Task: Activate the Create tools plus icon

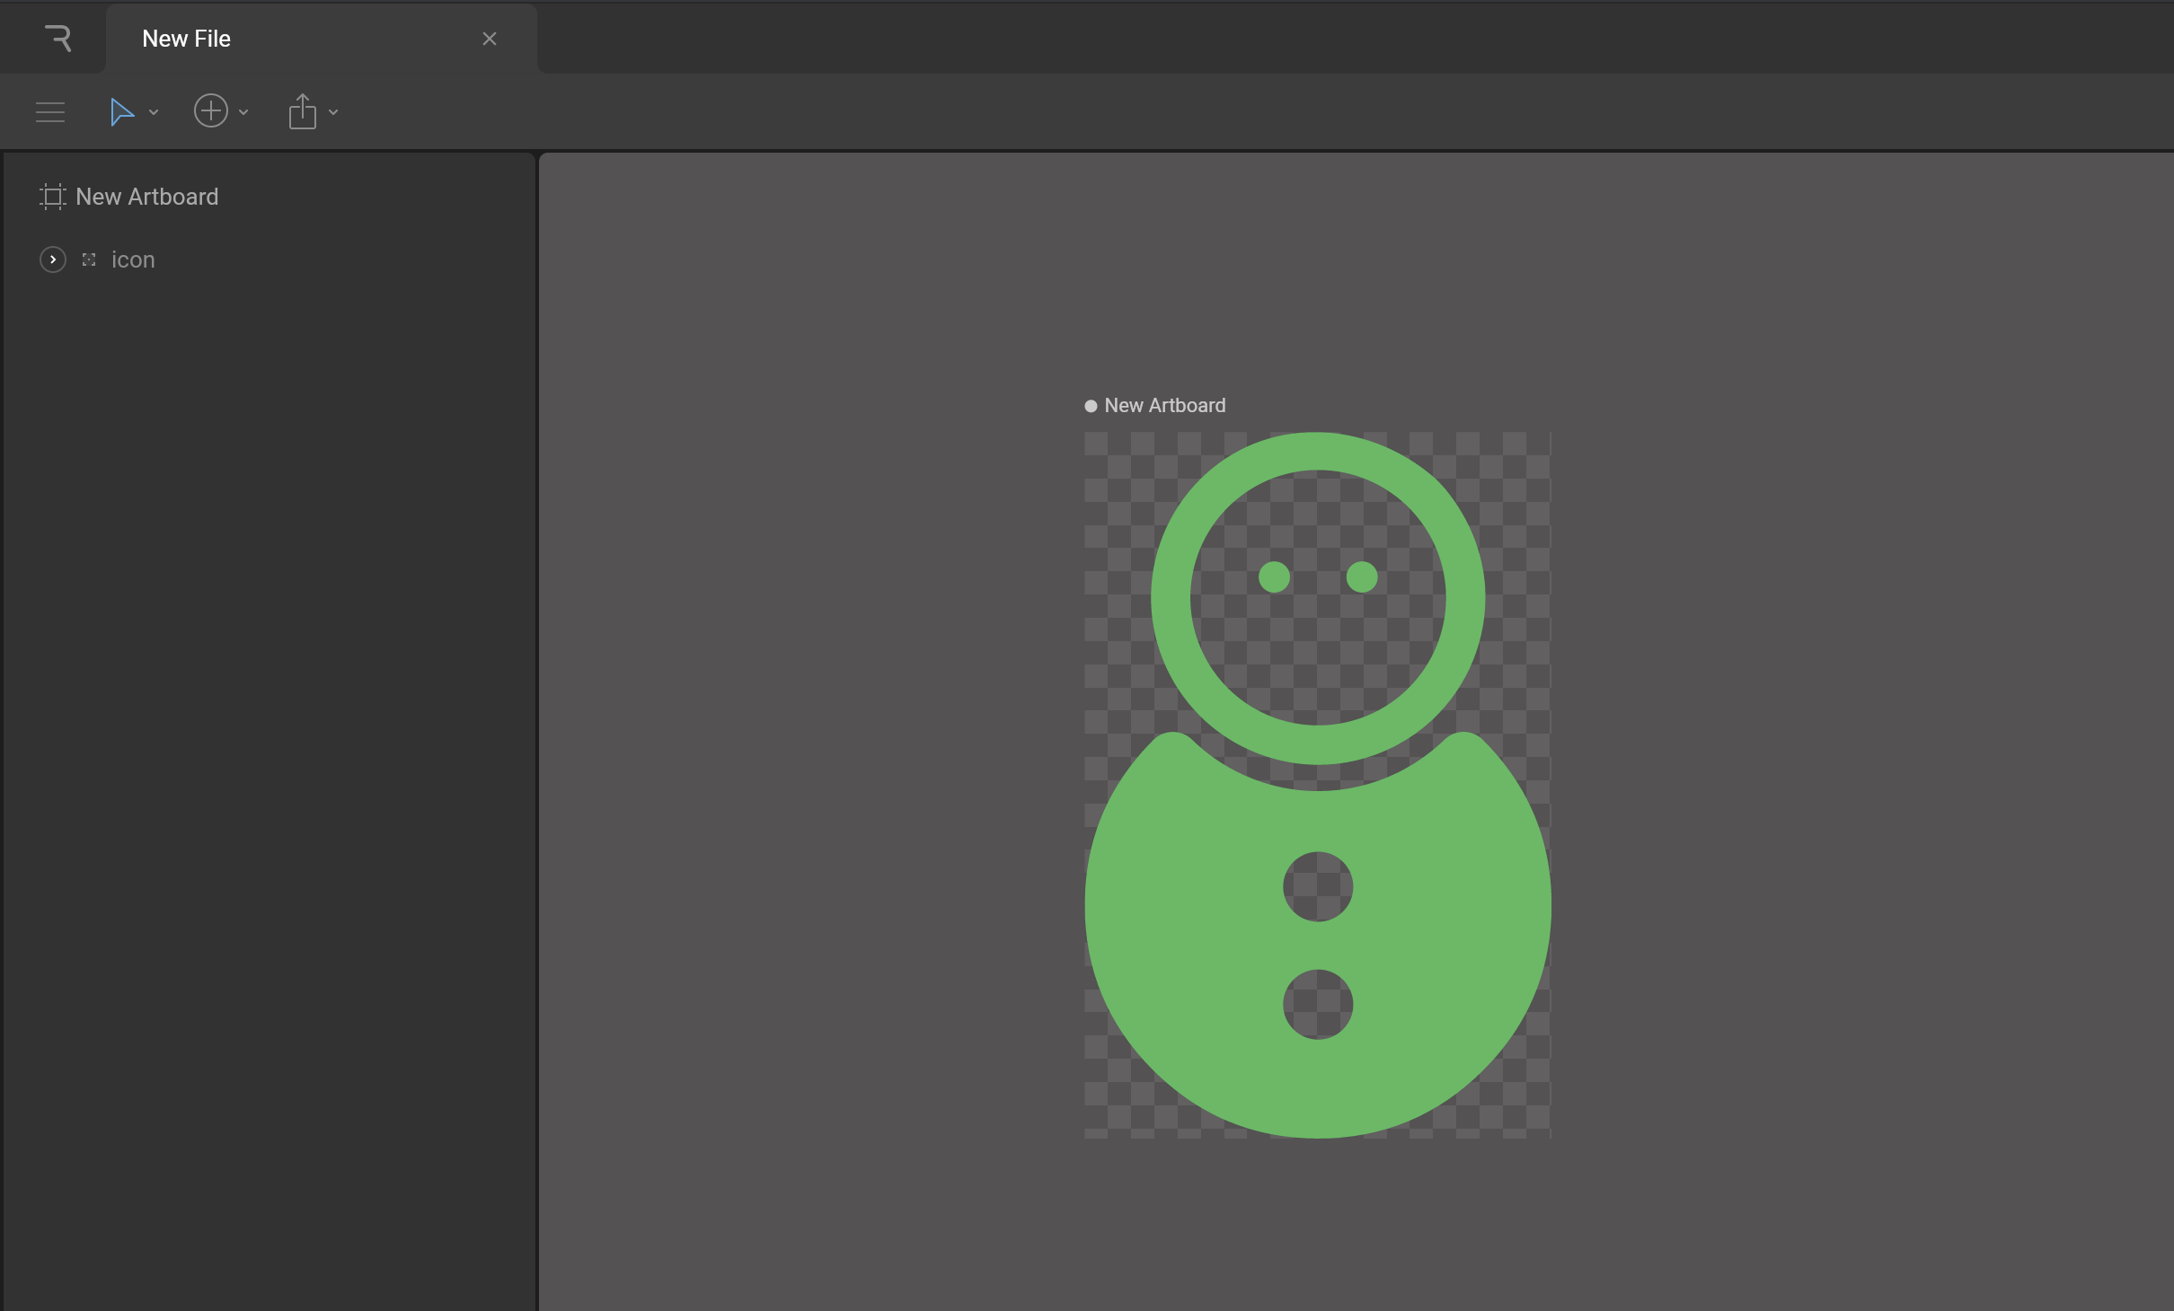Action: pos(211,111)
